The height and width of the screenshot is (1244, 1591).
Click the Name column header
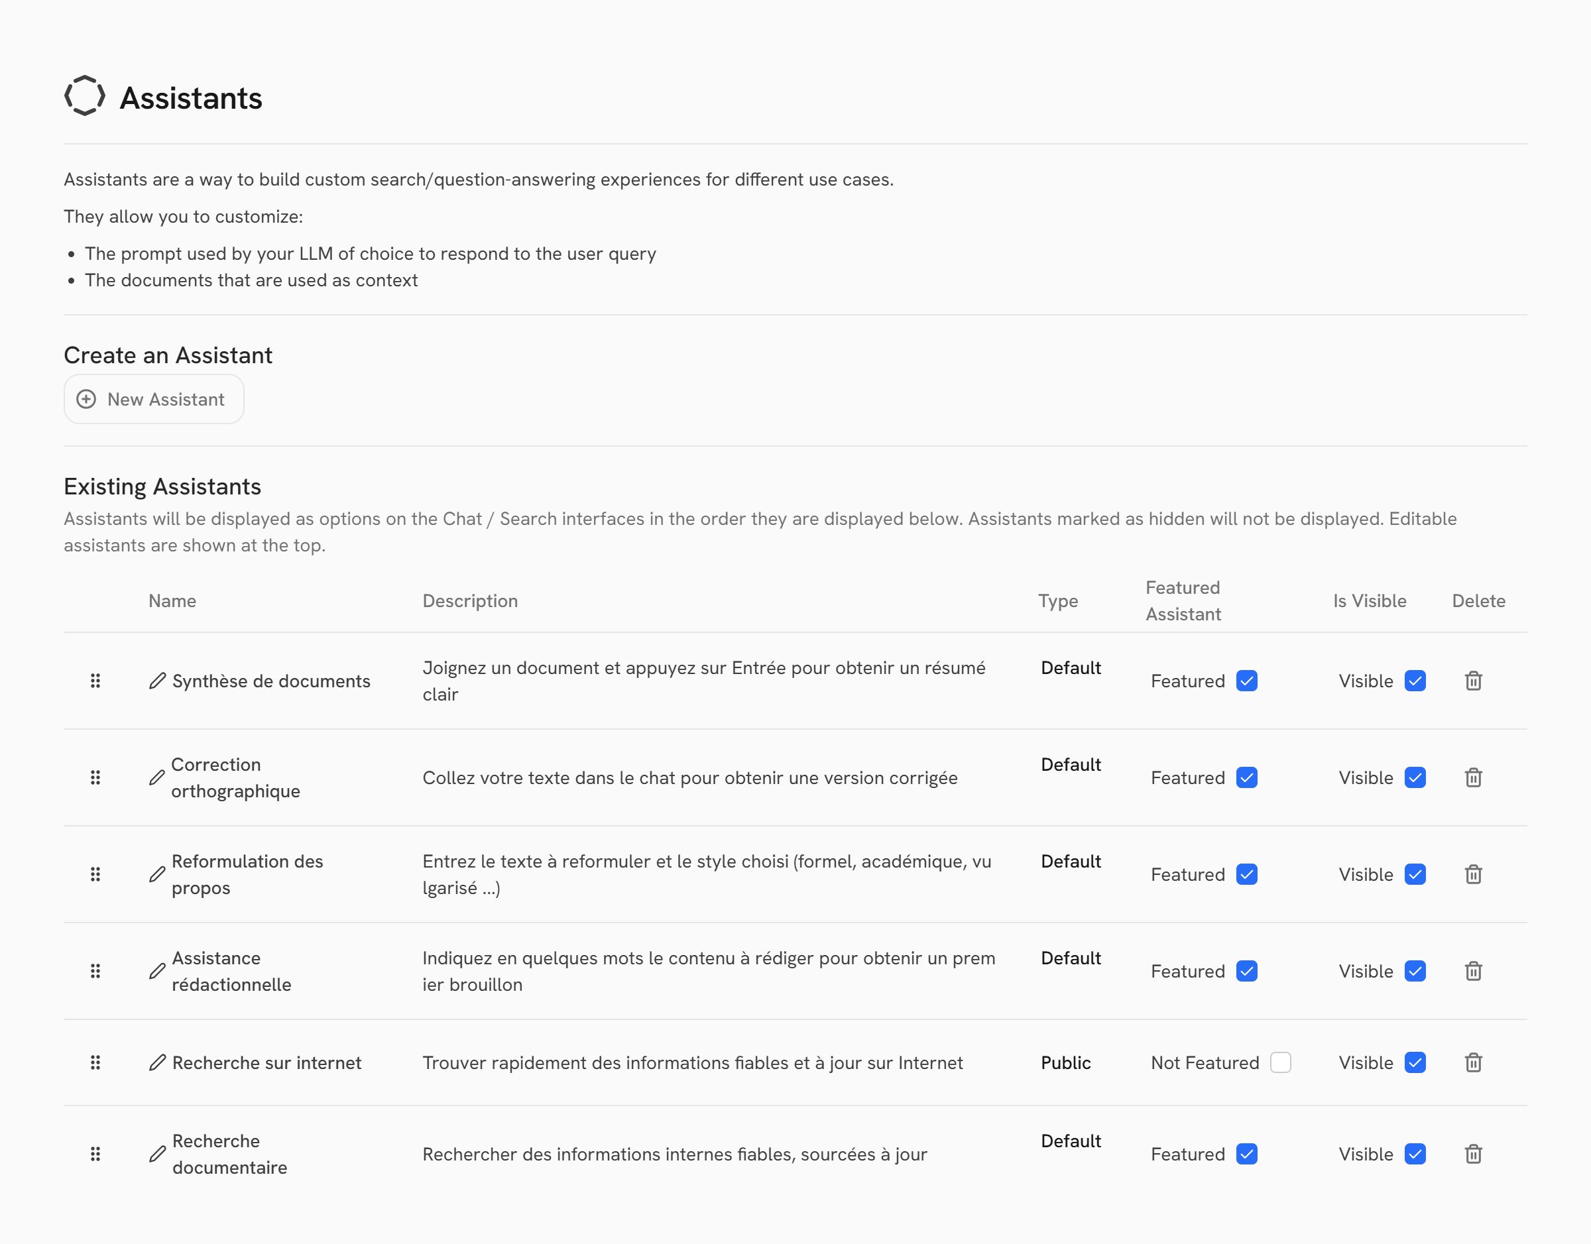pos(172,601)
